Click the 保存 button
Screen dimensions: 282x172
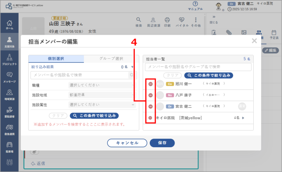pos(162,143)
